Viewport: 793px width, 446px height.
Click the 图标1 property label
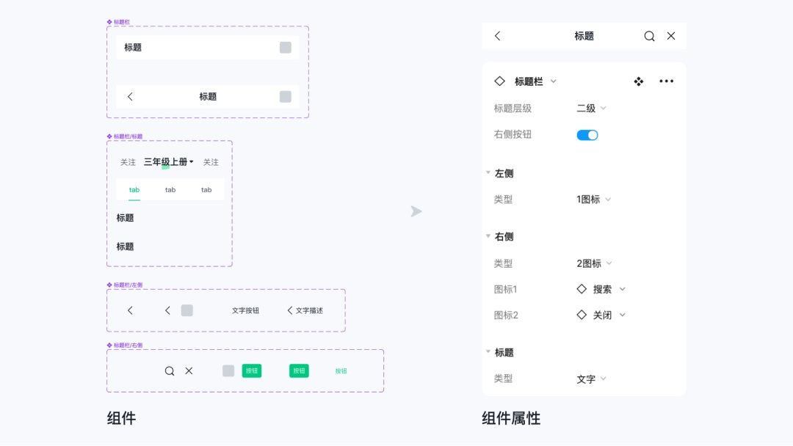505,290
